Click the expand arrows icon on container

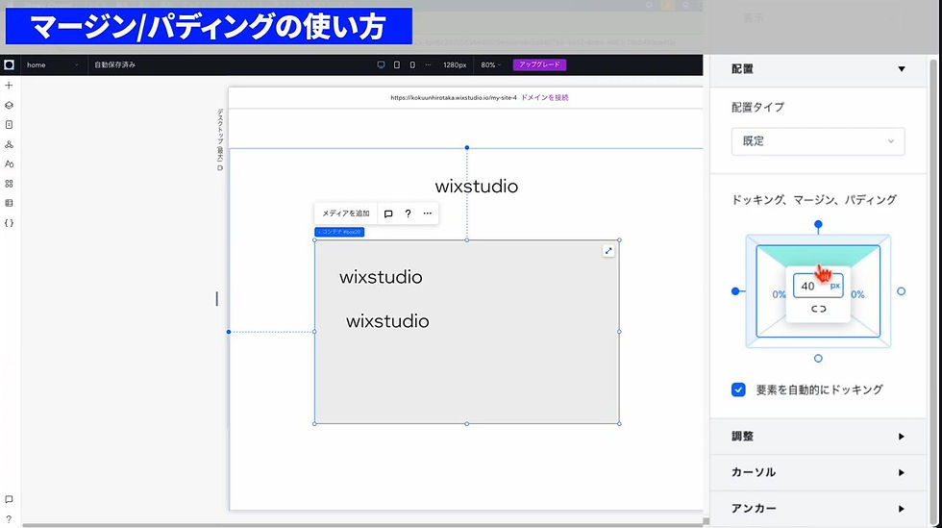[608, 251]
